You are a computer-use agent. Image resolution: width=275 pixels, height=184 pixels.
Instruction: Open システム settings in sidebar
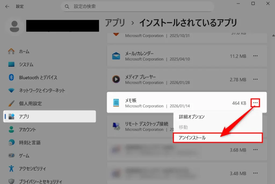[26, 64]
